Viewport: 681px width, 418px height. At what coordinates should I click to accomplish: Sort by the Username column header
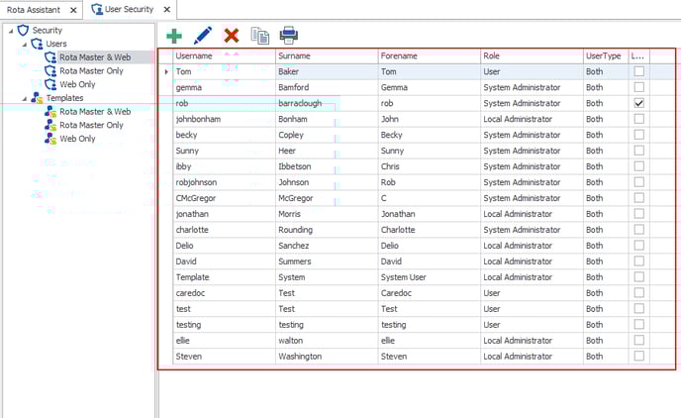(x=224, y=56)
